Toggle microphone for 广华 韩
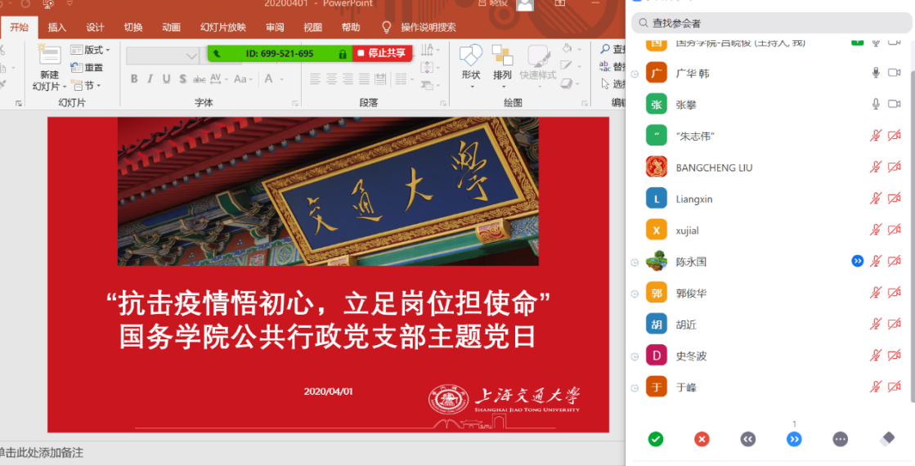 (x=875, y=73)
